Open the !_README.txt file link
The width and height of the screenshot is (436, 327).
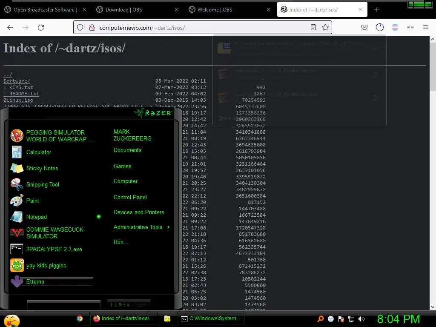point(21,94)
